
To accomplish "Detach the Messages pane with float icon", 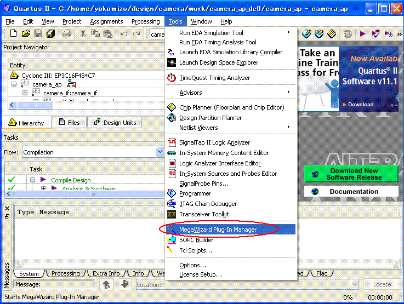I will [x=7, y=217].
